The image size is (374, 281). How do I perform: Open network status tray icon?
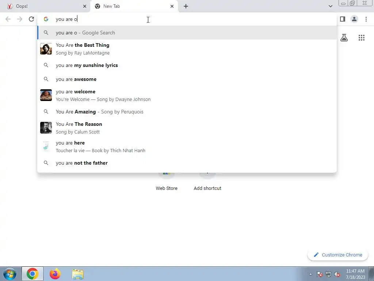click(328, 274)
